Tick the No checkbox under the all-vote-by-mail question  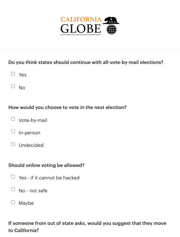13,86
